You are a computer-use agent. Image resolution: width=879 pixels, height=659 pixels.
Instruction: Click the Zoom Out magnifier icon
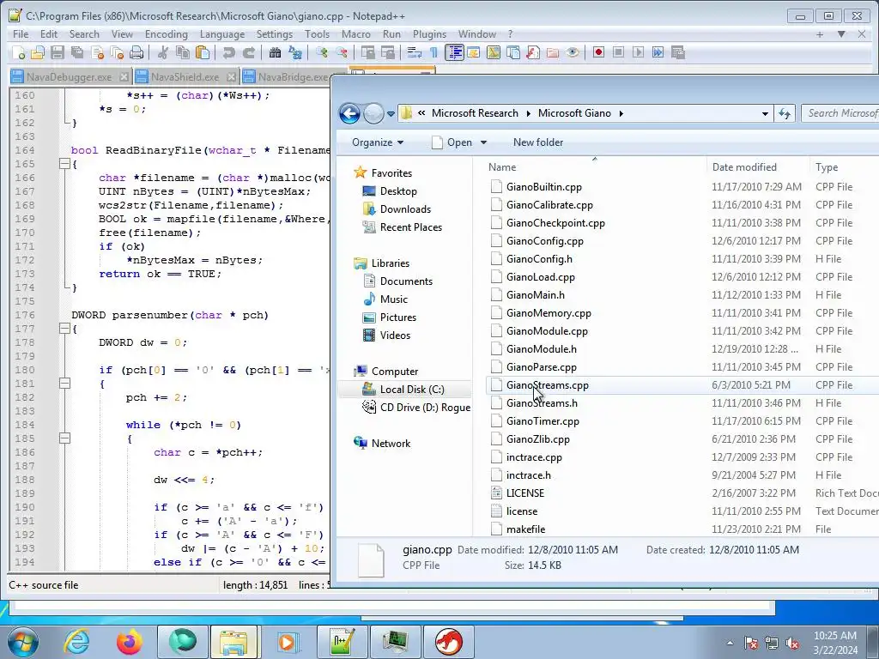pyautogui.click(x=341, y=52)
